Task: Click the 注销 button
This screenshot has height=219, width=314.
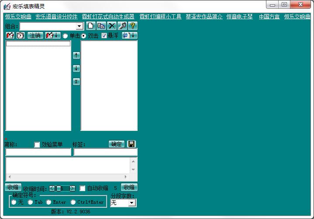Action: 35,36
